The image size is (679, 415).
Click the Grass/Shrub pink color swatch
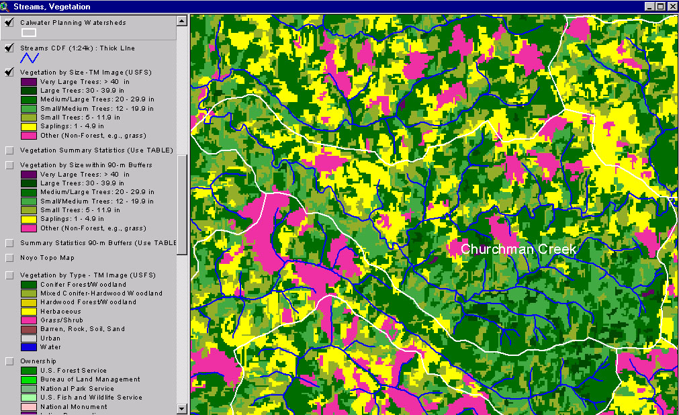29,320
